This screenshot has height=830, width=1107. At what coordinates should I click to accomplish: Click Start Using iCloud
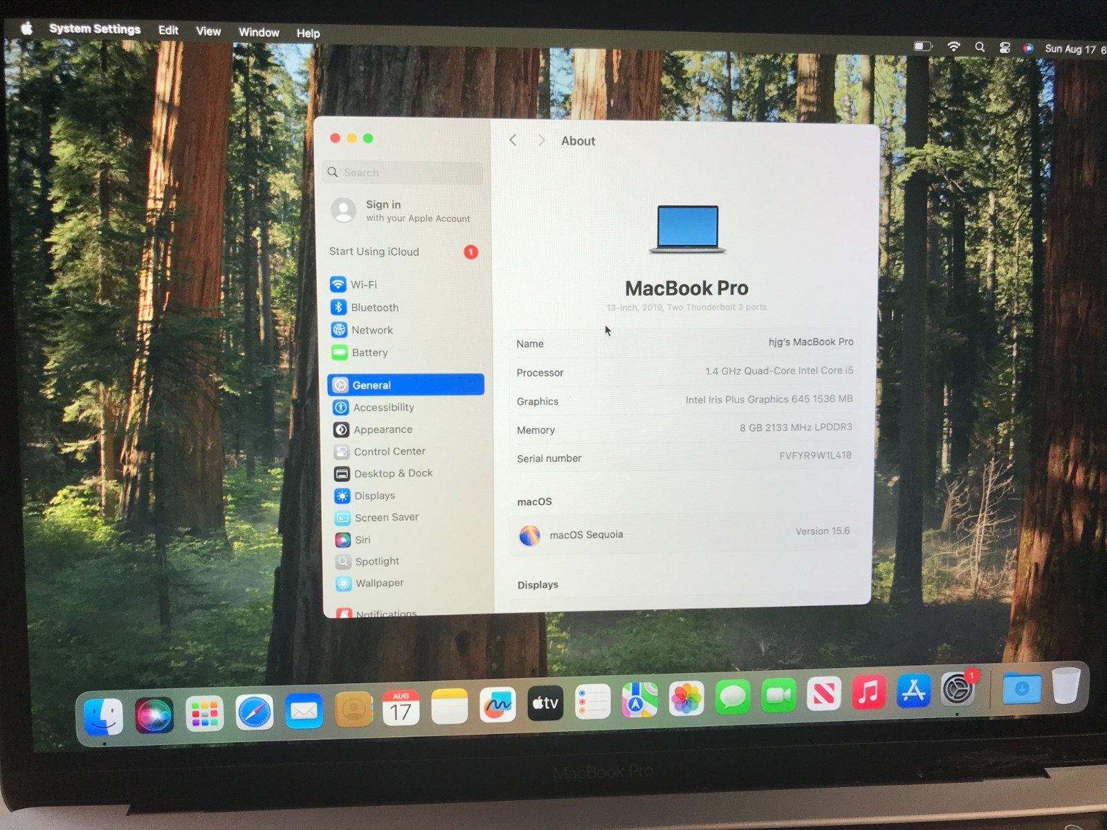coord(374,252)
